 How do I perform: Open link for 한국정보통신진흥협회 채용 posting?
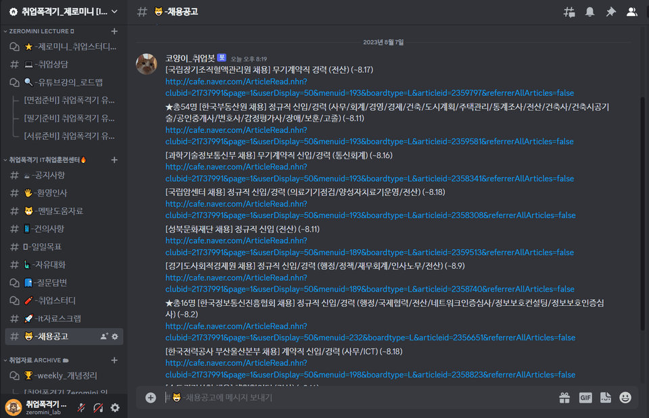[x=370, y=332]
